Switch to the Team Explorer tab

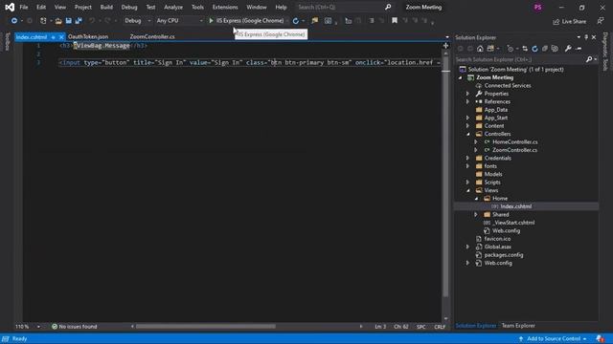[x=518, y=326]
